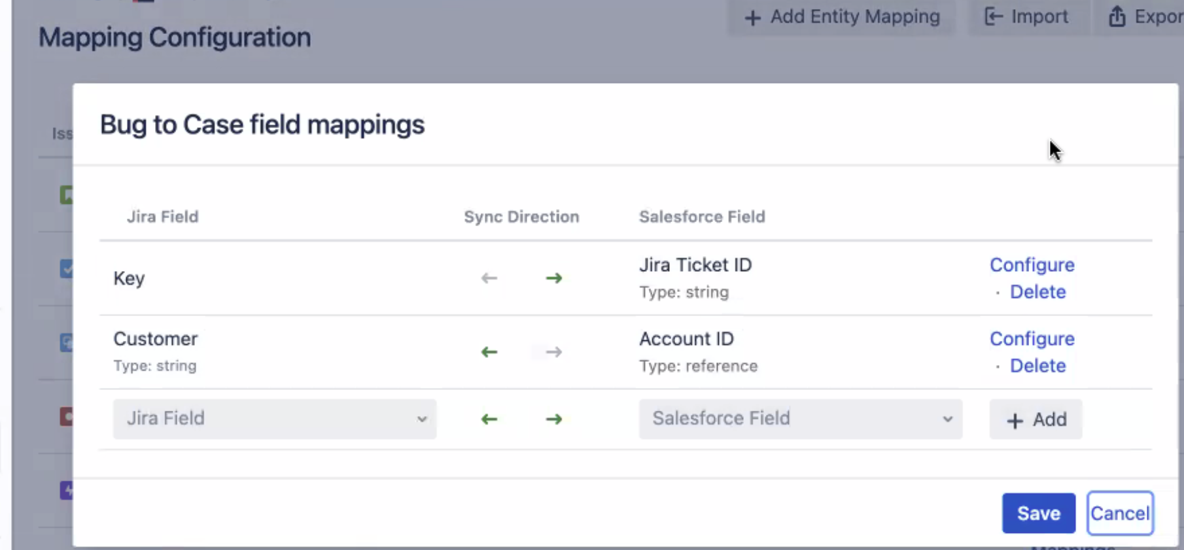Click the Salesforce Field dropdown chevron

coord(947,419)
